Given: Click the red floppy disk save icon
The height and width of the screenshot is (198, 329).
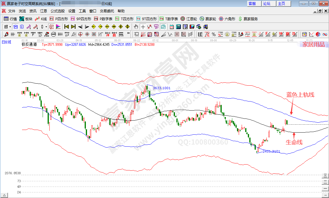Looking at the screenshot, I should point(192,27).
